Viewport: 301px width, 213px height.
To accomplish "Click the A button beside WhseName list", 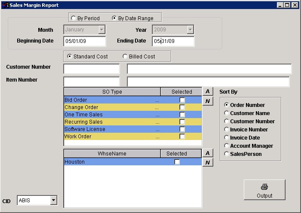I will click(207, 153).
